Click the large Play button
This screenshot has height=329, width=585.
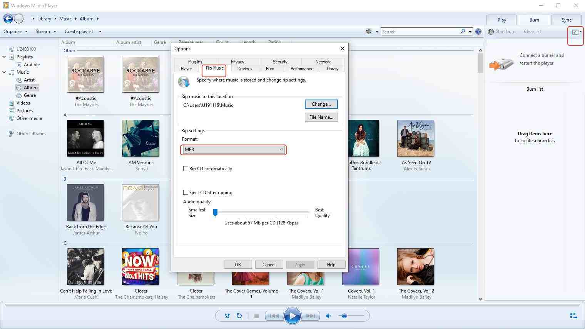pos(292,316)
